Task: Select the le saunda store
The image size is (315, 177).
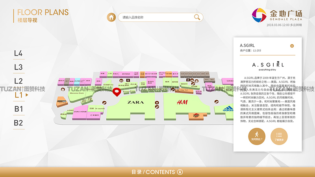Action: click(100, 109)
